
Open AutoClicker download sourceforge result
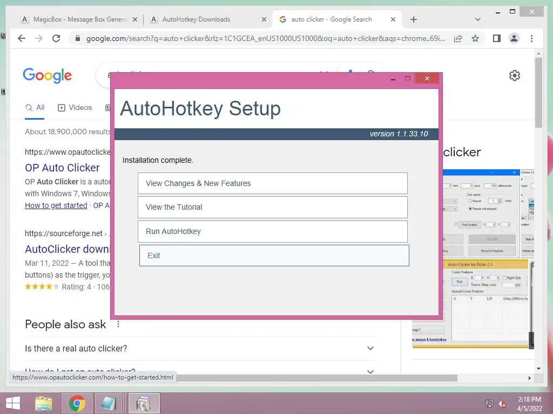(67, 249)
